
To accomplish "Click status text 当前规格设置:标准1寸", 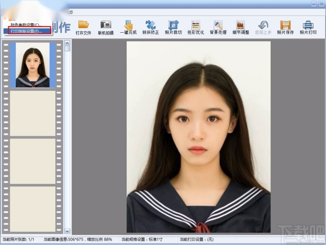I will 142,240.
